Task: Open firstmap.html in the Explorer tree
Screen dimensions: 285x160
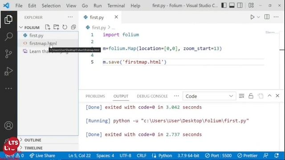Action: coord(48,44)
